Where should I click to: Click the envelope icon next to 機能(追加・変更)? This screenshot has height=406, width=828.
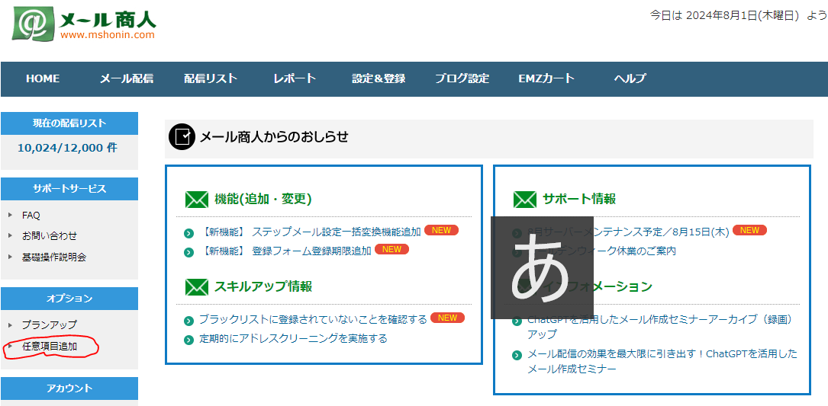(x=197, y=200)
